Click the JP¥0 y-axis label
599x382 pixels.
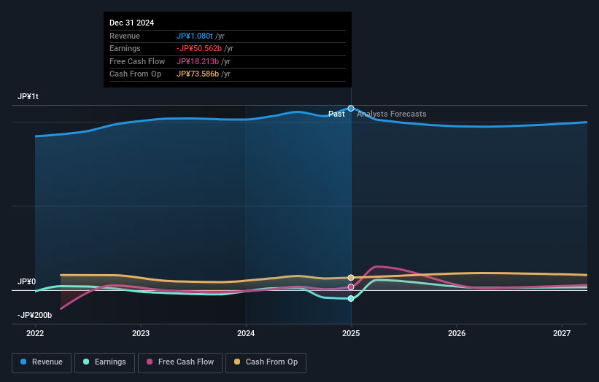[x=27, y=281]
